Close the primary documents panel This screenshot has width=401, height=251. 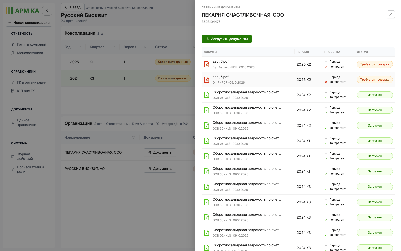click(x=391, y=14)
